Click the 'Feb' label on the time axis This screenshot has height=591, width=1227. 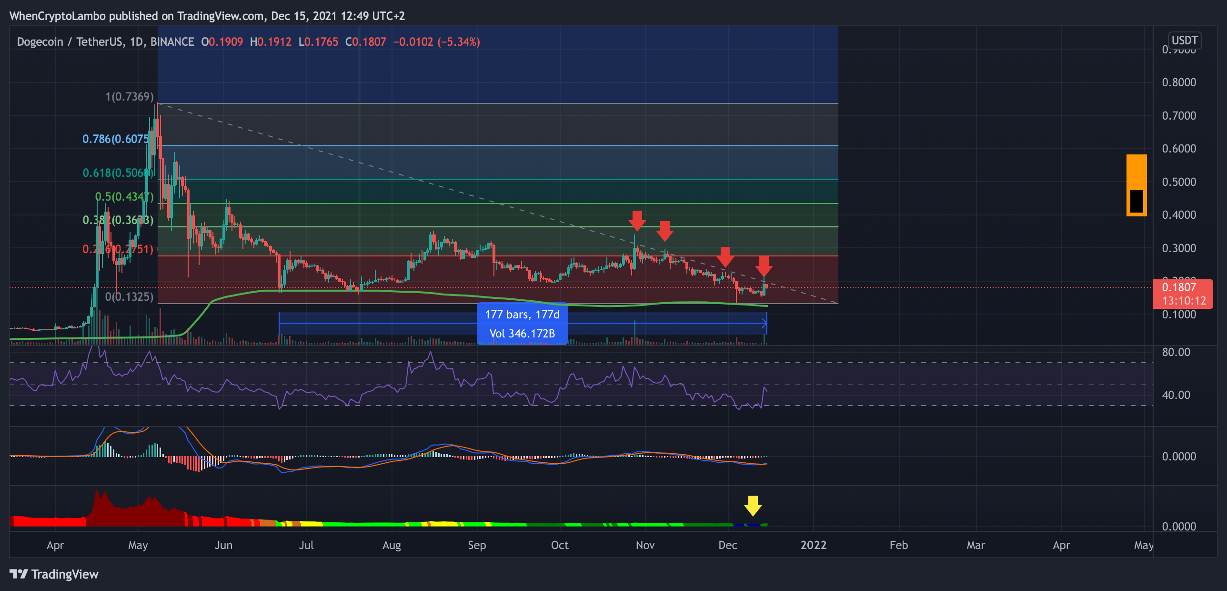pyautogui.click(x=899, y=545)
